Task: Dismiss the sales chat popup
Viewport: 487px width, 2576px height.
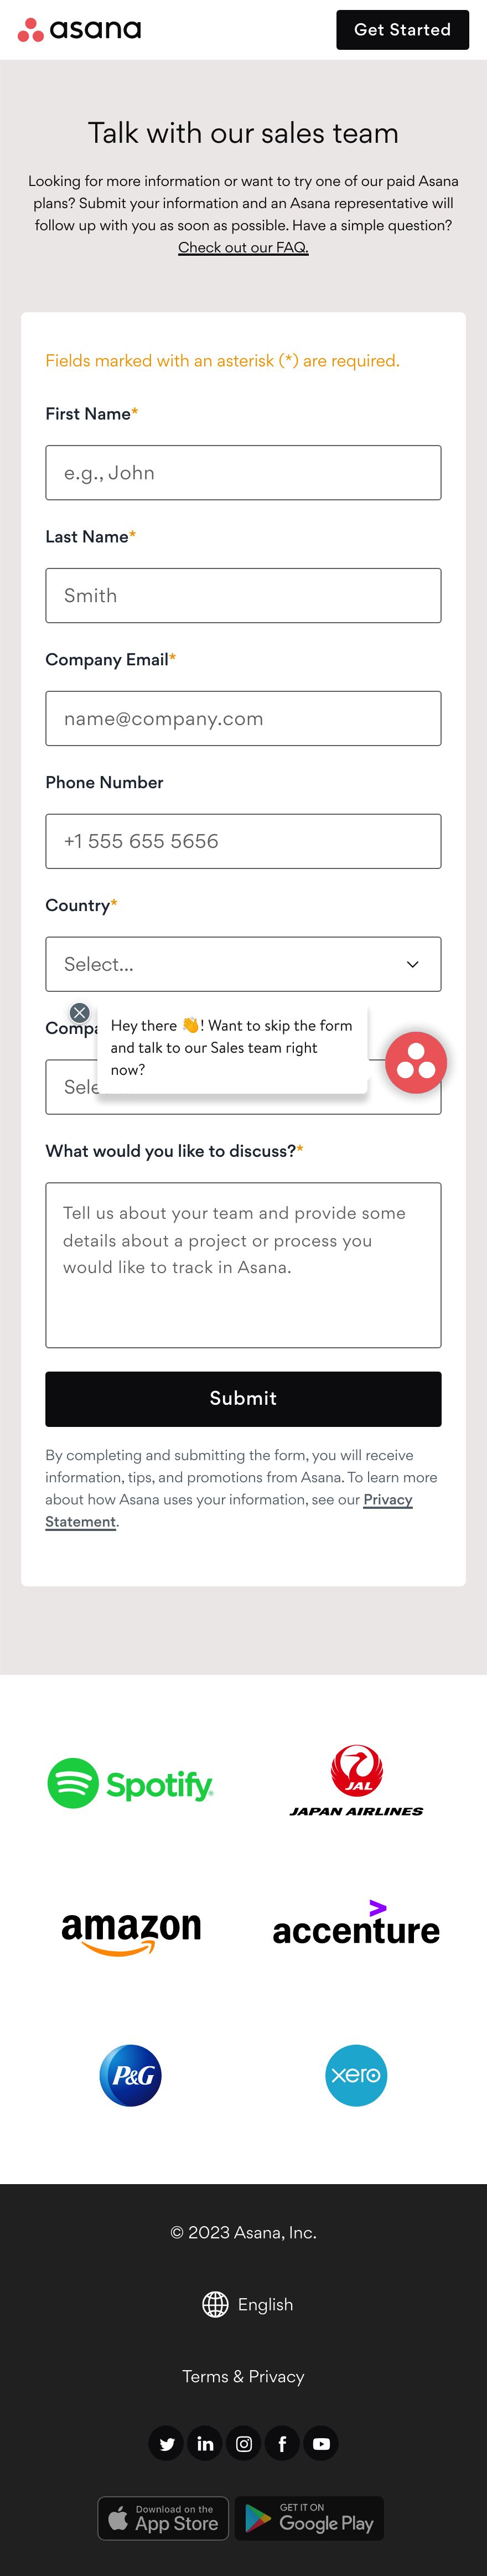Action: pos(80,1013)
